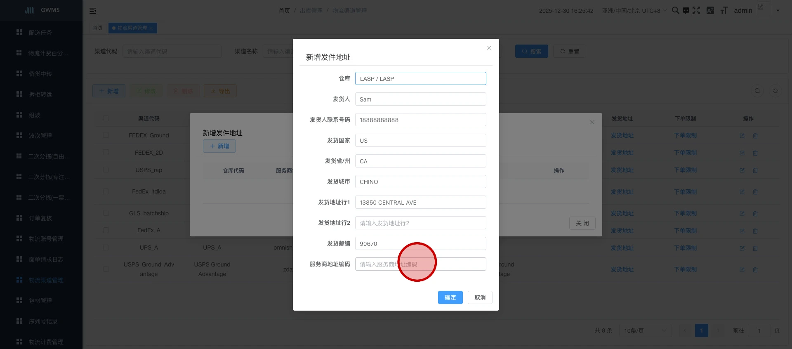Open the font size setting icon
The image size is (792, 349).
pyautogui.click(x=724, y=10)
